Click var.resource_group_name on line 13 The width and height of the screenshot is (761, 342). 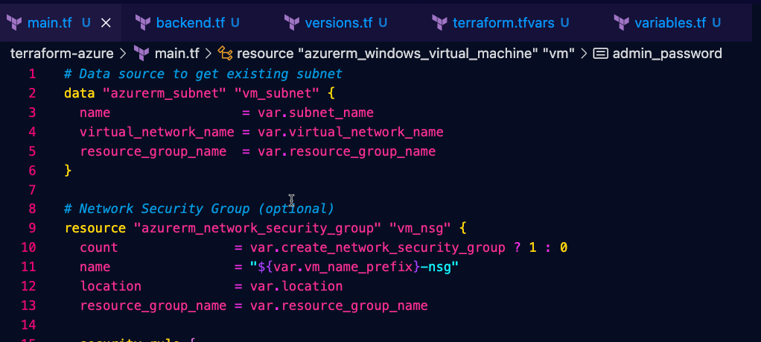point(339,305)
